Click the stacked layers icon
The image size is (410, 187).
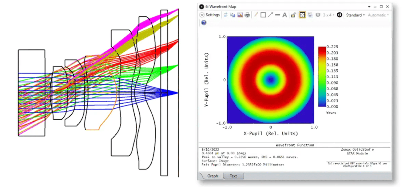[318, 15]
